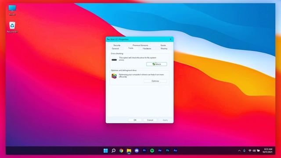281x158 pixels.
Task: Click OK in Properties dialog
Action: point(135,120)
